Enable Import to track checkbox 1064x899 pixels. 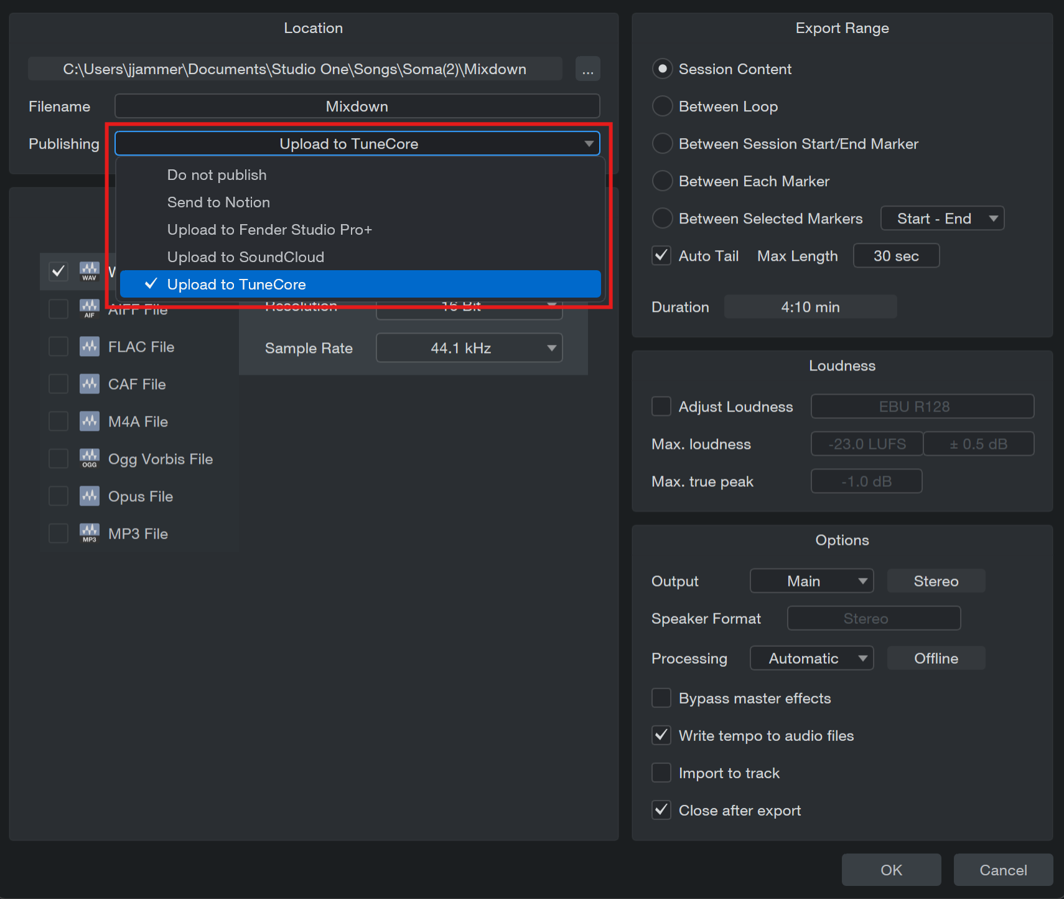[x=661, y=773]
